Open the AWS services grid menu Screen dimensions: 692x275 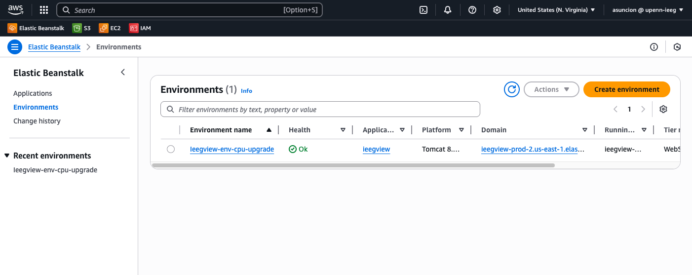(44, 10)
